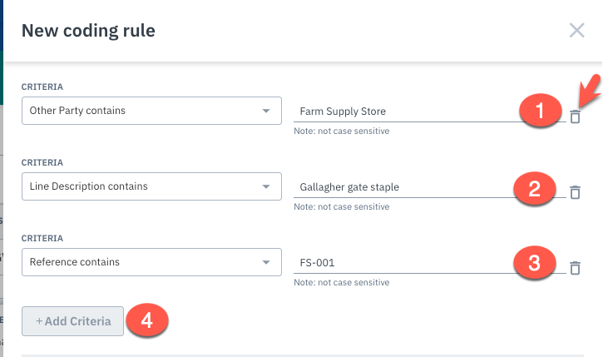Delete the Line Description criteria row
Image resolution: width=603 pixels, height=357 pixels.
point(575,192)
